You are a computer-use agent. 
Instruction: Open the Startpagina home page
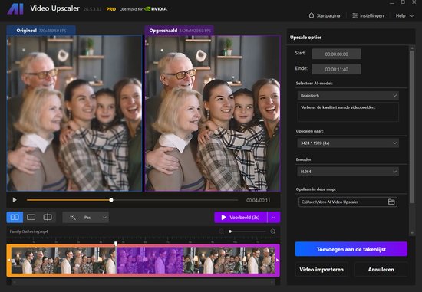point(325,15)
